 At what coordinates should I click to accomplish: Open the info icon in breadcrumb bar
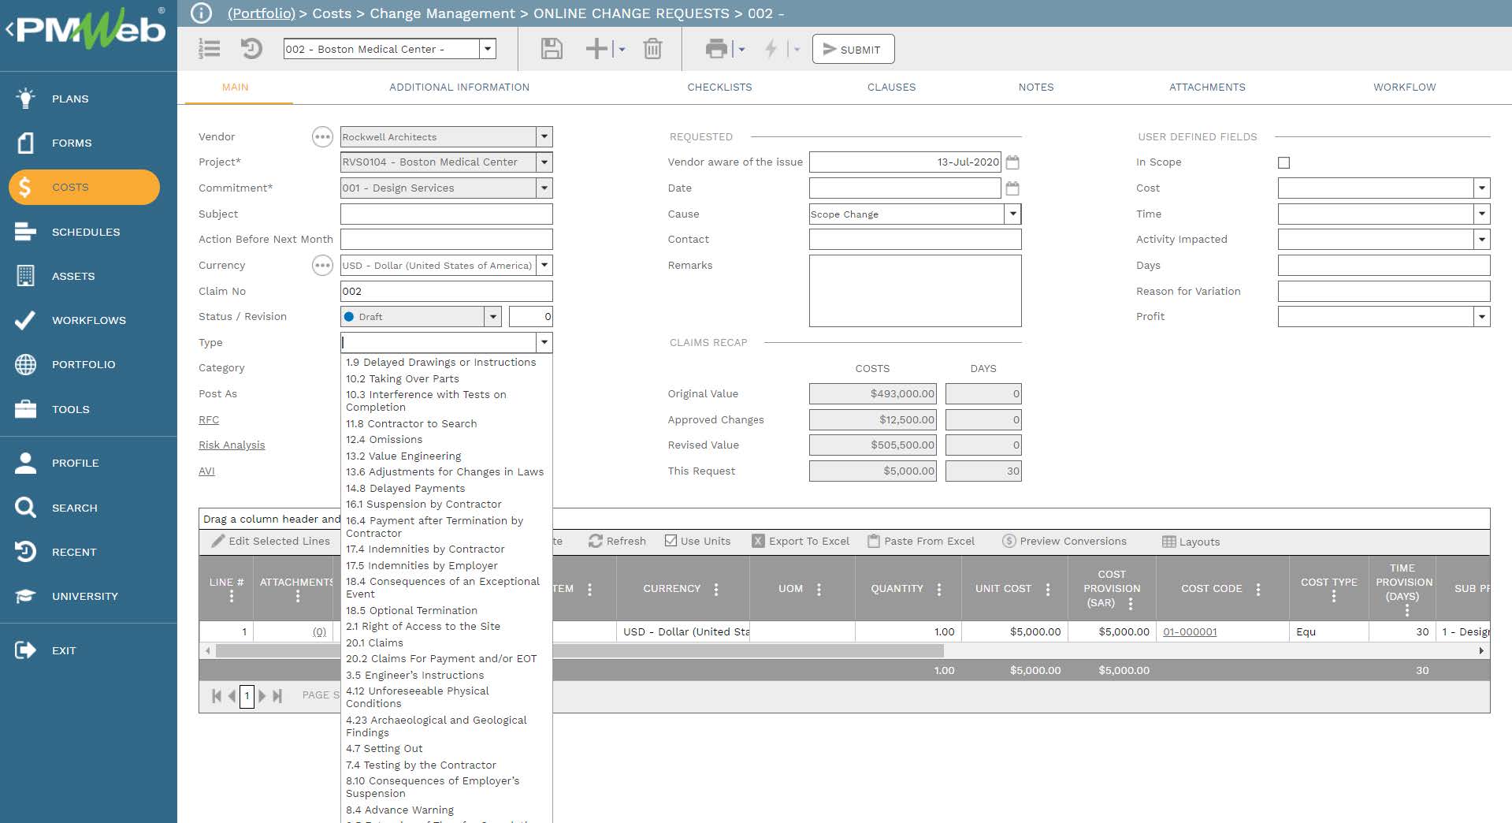tap(202, 13)
